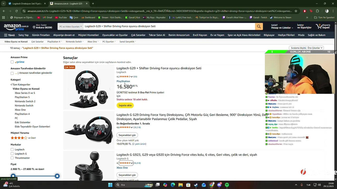Click the browser address bar URL
Screen dimensions: 337x189
click(x=160, y=11)
